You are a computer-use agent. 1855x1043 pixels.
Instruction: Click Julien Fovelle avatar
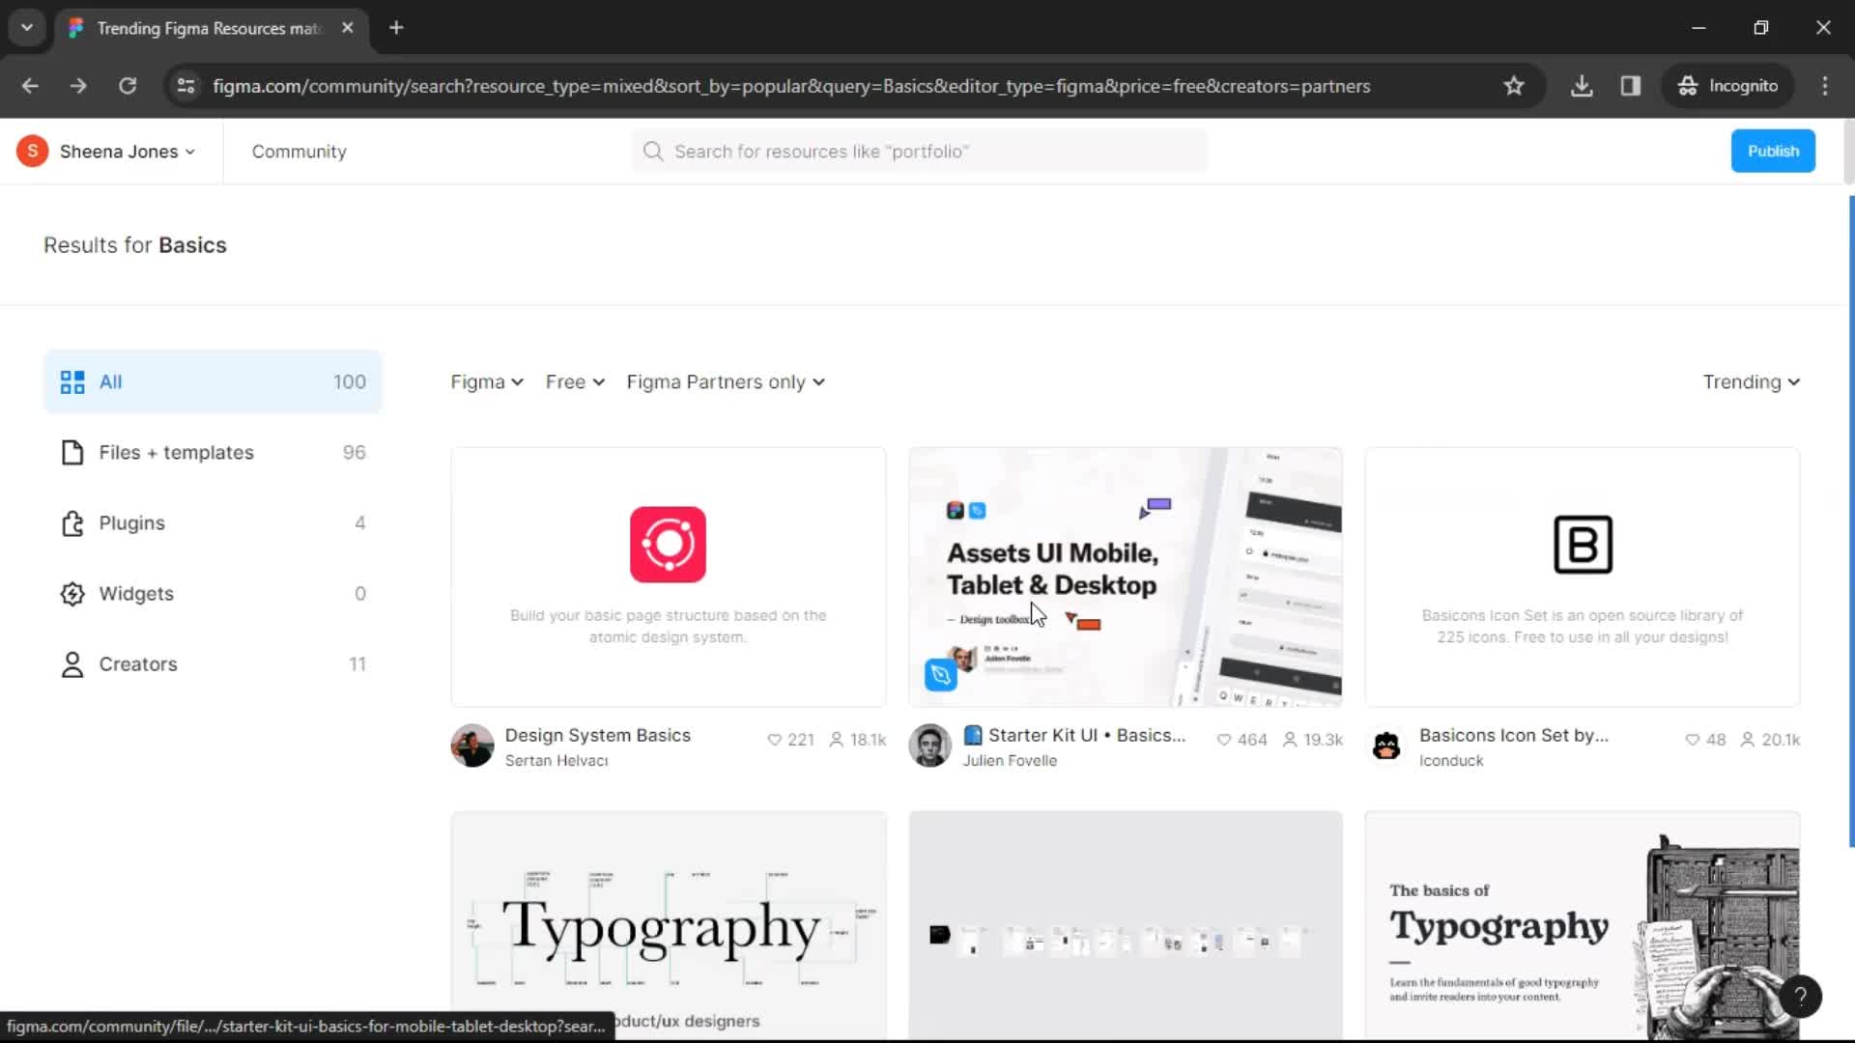930,746
